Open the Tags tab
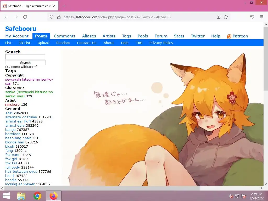 126,36
